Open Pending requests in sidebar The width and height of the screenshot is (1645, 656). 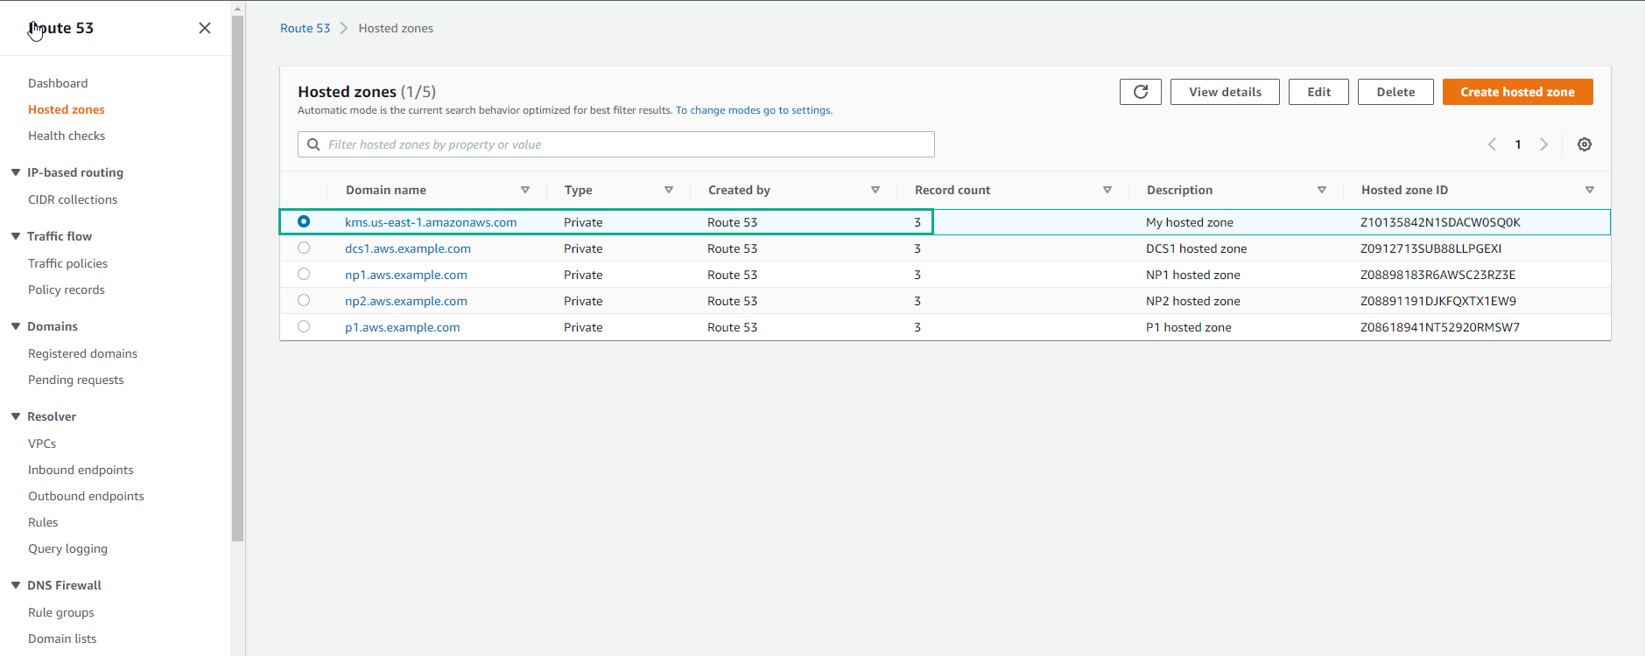click(76, 380)
